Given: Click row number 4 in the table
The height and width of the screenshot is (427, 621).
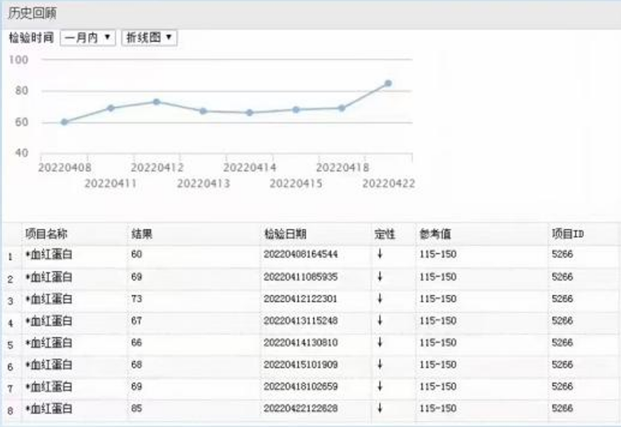Looking at the screenshot, I should click(x=10, y=323).
